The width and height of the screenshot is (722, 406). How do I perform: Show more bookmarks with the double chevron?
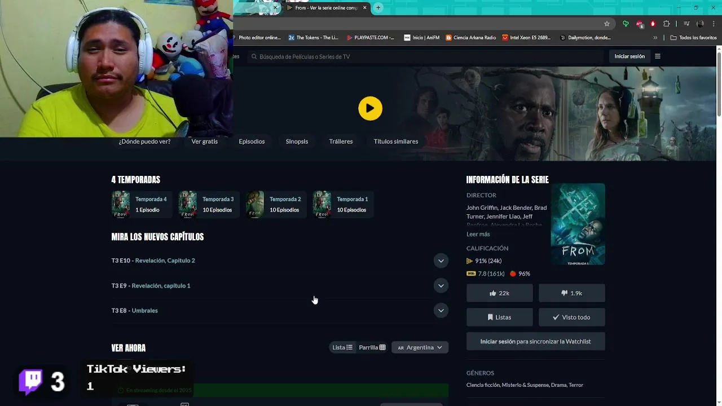655,38
